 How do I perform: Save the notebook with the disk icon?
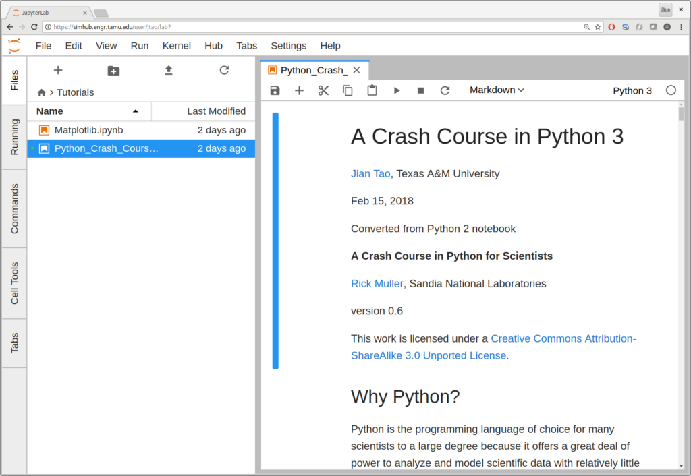pos(275,90)
